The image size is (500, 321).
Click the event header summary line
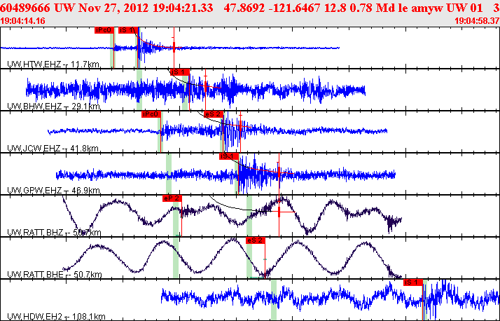point(250,8)
